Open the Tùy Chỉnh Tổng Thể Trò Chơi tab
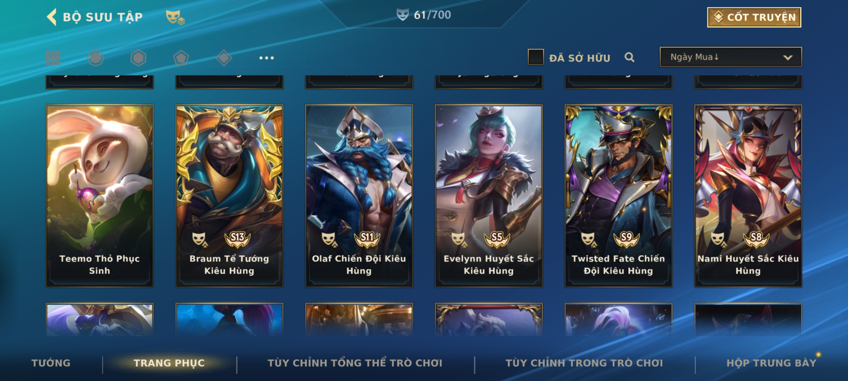This screenshot has height=381, width=848. [355, 363]
